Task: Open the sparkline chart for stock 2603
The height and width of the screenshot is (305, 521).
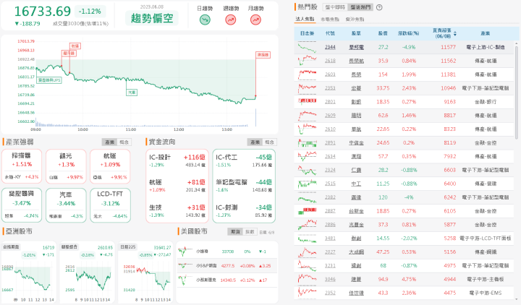Action: click(307, 74)
